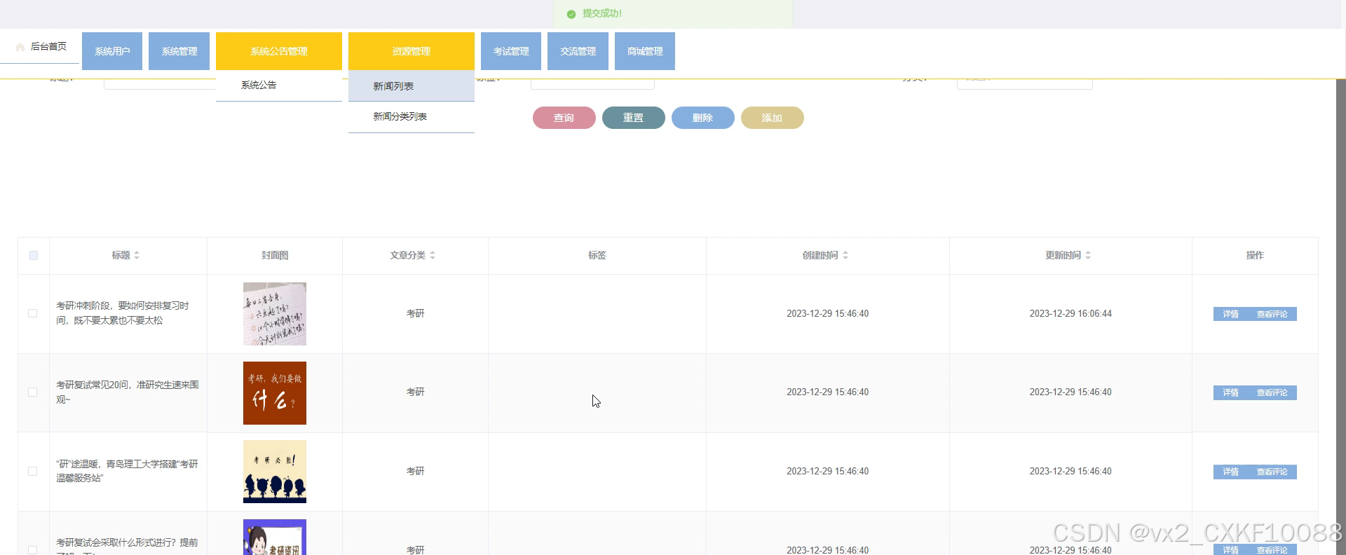Open the 系统用户 menu

[112, 51]
